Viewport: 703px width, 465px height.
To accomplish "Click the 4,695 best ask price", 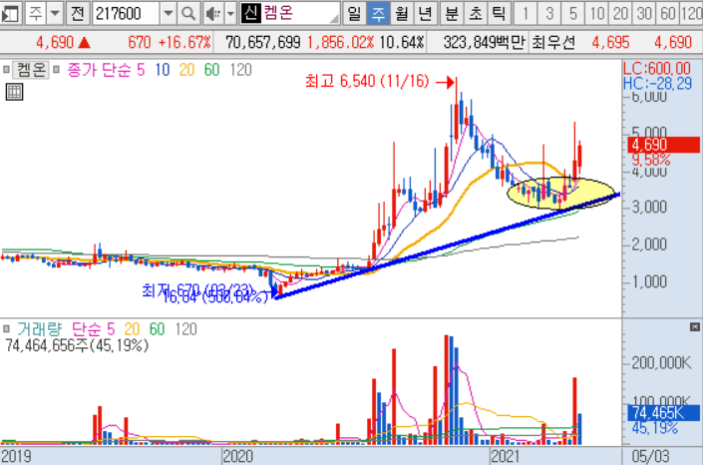I will click(x=610, y=43).
